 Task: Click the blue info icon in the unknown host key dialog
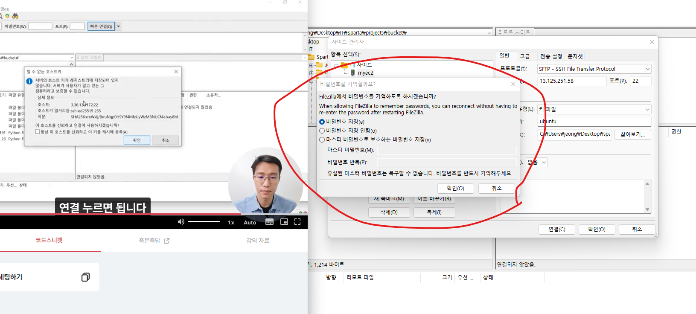(29, 81)
